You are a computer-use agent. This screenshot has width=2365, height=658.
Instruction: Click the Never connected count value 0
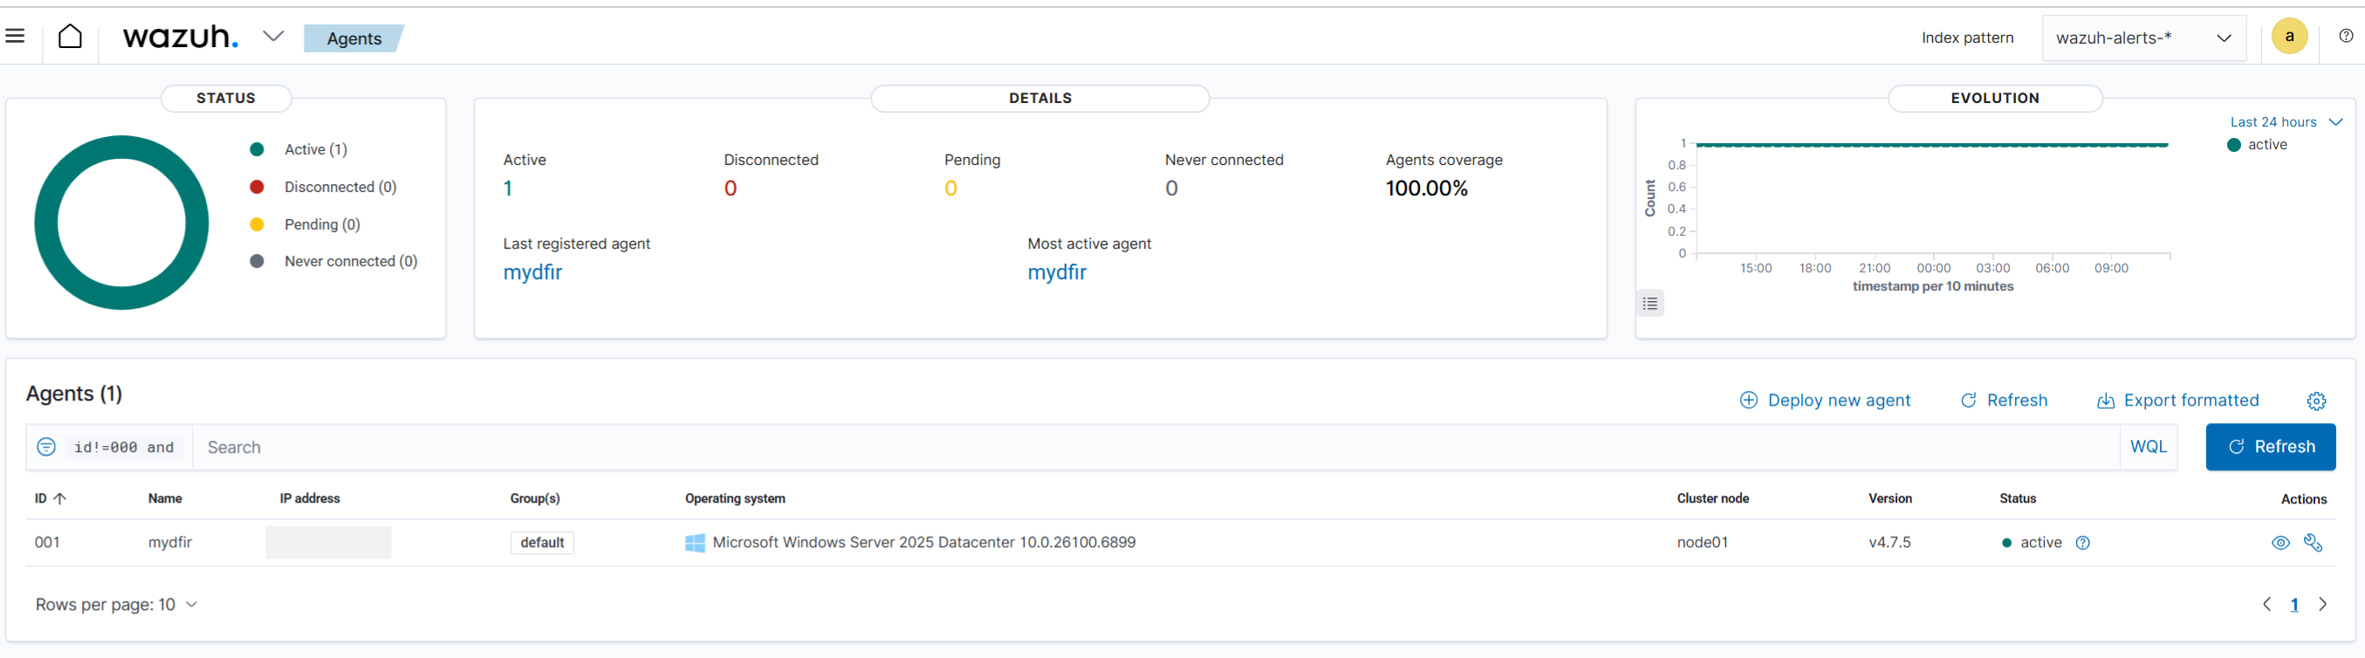[1170, 188]
